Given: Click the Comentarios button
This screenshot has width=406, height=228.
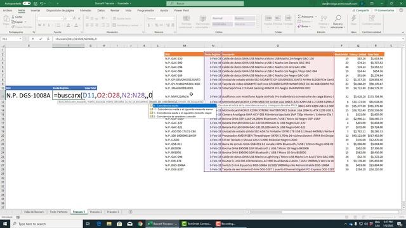Looking at the screenshot, I should [384, 11].
